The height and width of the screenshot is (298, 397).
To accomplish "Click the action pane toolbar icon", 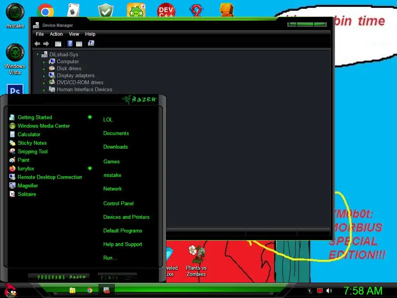I will point(79,44).
